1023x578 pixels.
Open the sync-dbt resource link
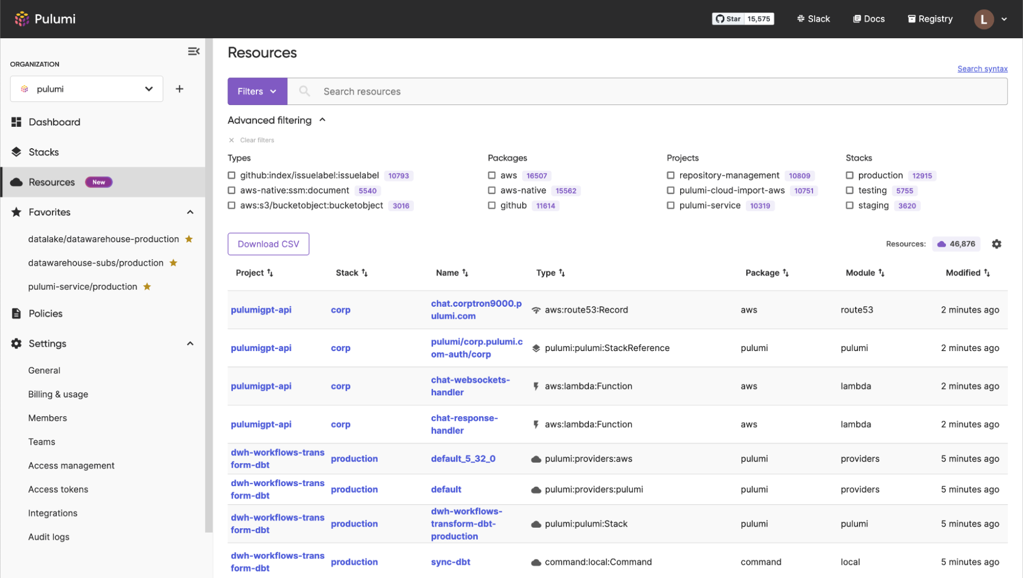(x=451, y=562)
